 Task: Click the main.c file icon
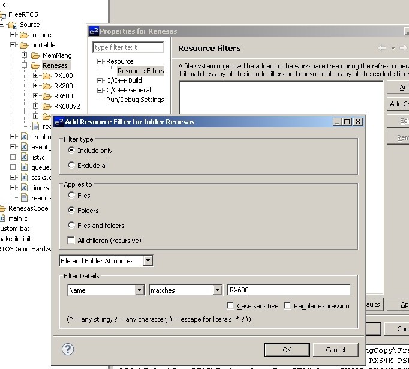(2, 218)
